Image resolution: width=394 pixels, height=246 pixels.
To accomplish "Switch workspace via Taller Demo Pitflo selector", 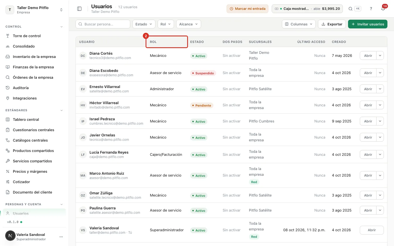I will 34,10.
